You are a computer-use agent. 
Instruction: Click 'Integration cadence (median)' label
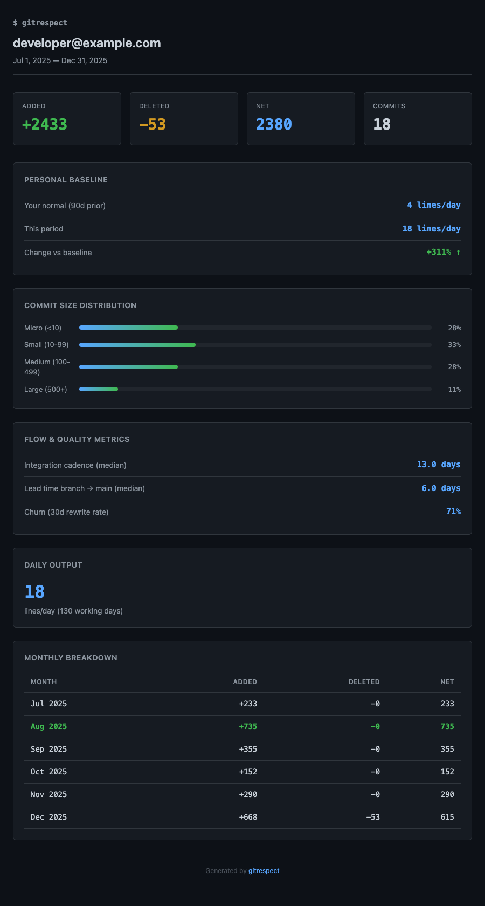(75, 465)
